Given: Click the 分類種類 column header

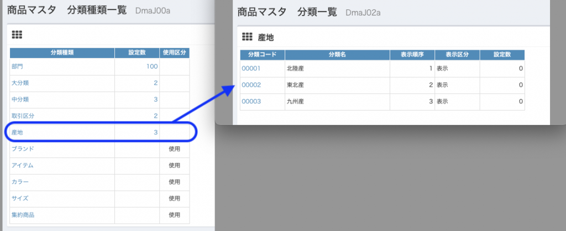Looking at the screenshot, I should 62,53.
